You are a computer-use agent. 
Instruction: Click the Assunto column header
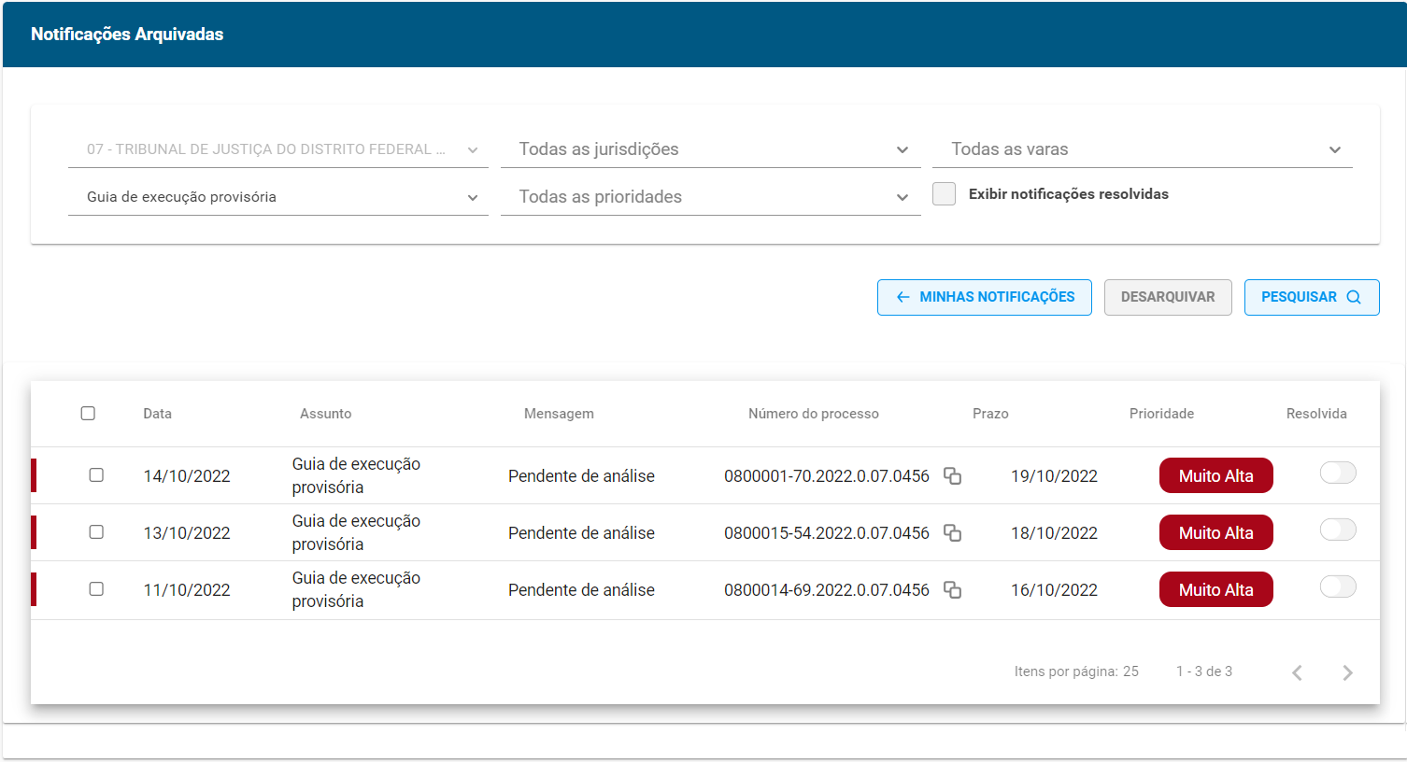pos(326,414)
